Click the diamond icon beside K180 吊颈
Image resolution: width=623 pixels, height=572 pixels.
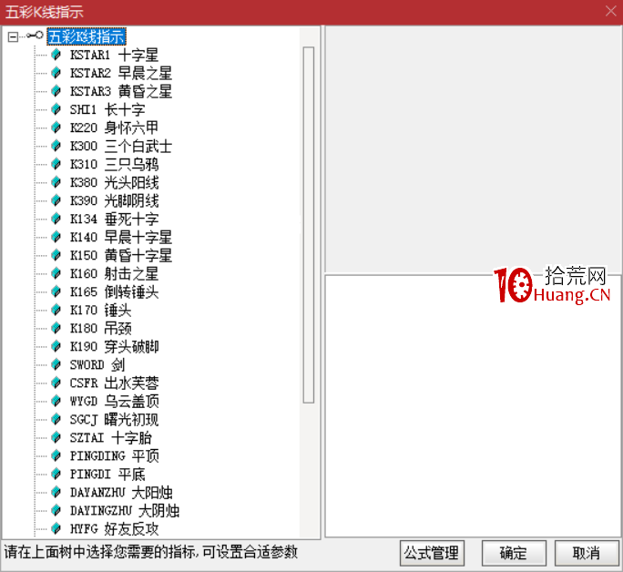tap(56, 329)
